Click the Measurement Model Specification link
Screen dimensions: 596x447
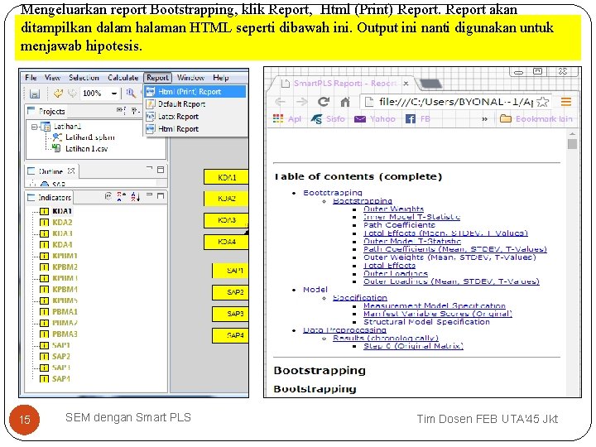[x=435, y=305]
